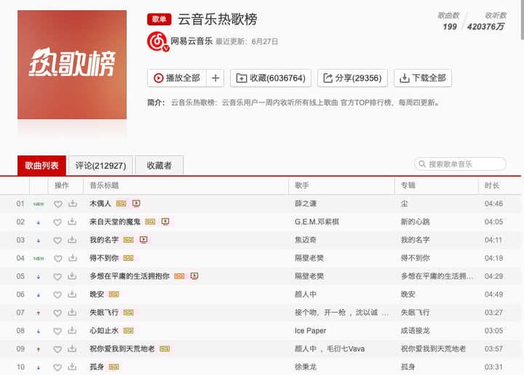524x375 pixels.
Task: Download the song 来自天堂的魔鬼
Action: point(72,222)
